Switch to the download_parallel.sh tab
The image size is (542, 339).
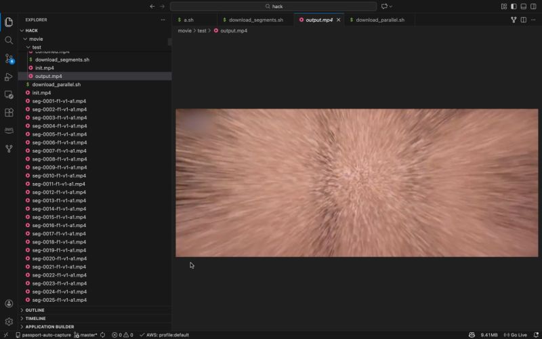pyautogui.click(x=379, y=20)
